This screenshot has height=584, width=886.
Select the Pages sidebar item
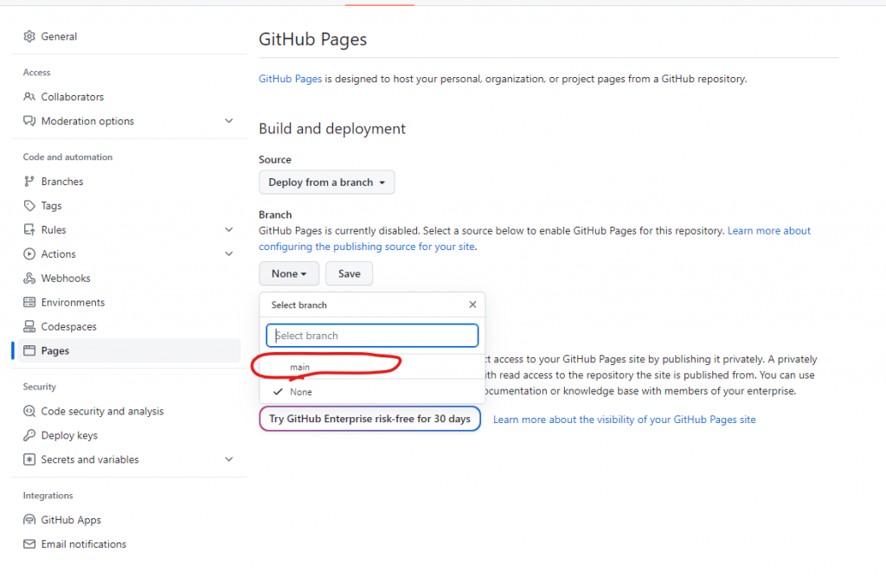[129, 350]
